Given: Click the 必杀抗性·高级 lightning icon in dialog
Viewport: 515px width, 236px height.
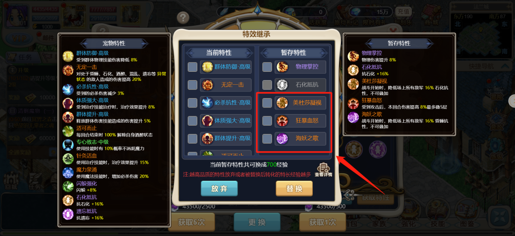Looking at the screenshot, I should 207,103.
